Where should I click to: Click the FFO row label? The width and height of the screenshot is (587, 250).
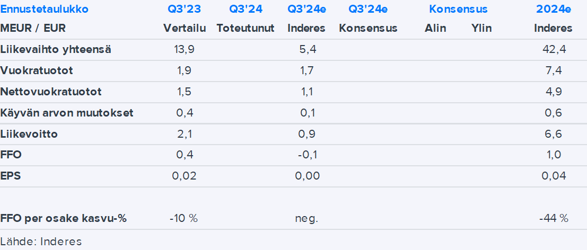coord(11,155)
